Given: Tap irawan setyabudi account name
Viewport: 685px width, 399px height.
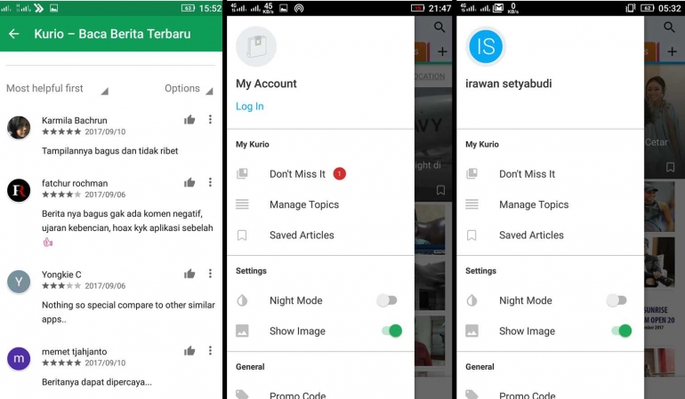Looking at the screenshot, I should tap(509, 84).
